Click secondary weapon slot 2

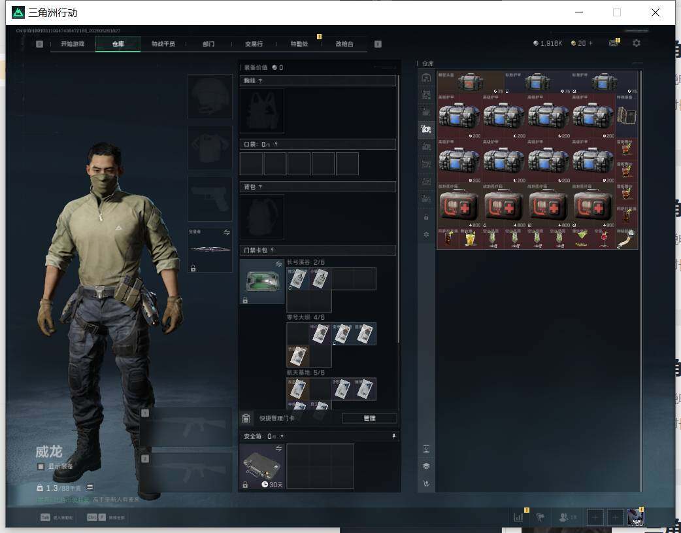tap(186, 473)
